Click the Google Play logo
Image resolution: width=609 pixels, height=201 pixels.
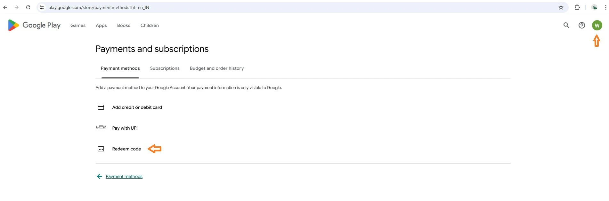[x=34, y=25]
